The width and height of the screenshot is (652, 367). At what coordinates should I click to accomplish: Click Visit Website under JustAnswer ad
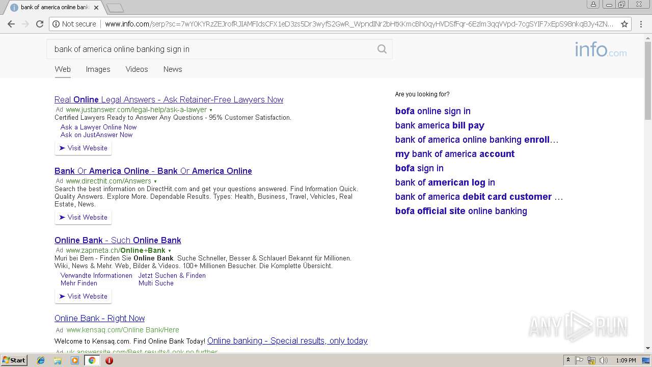(83, 148)
